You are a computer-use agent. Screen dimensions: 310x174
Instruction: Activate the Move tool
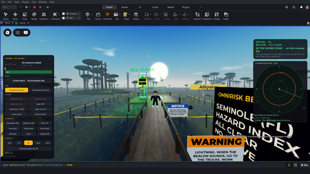pyautogui.click(x=15, y=16)
